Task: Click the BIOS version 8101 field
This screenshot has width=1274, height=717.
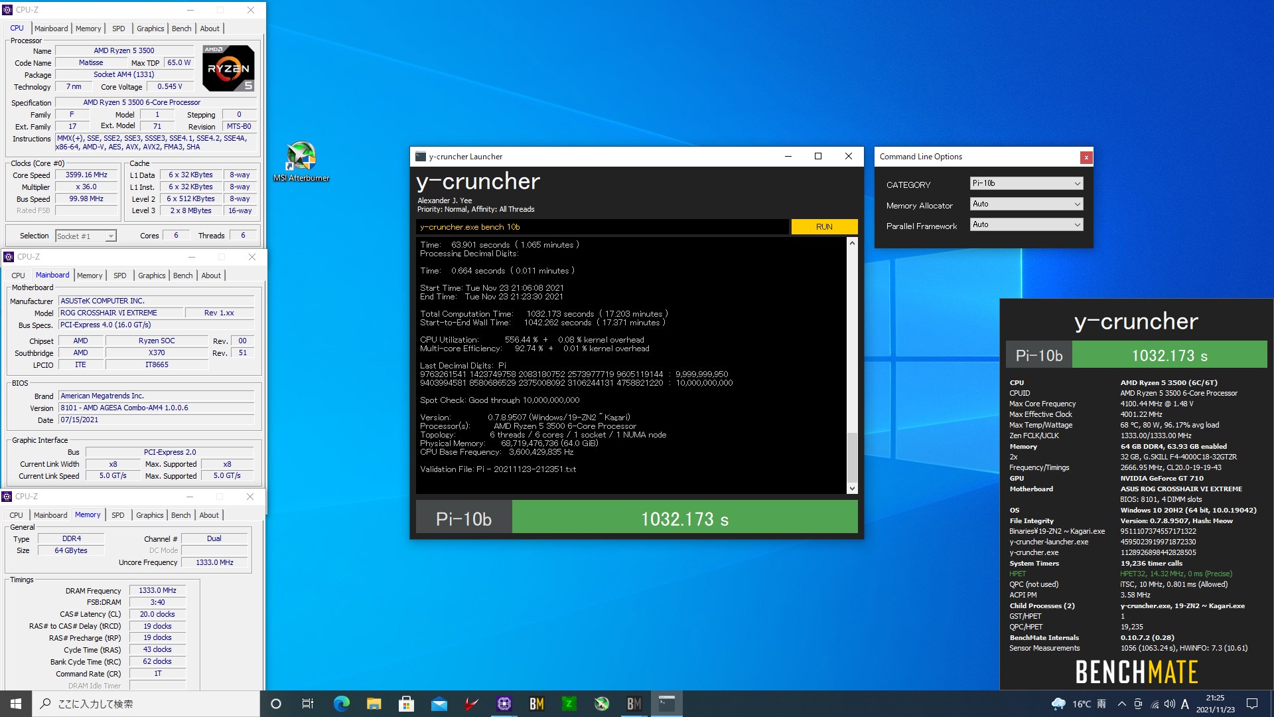Action: coord(156,408)
